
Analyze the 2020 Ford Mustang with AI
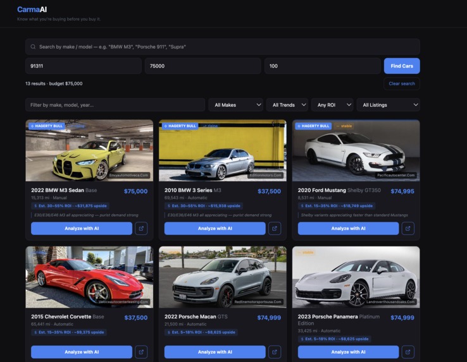point(349,229)
